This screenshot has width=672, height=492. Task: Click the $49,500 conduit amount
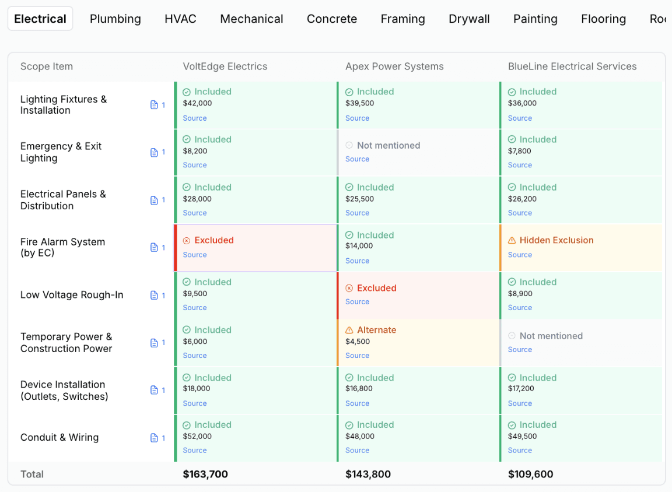pos(523,437)
